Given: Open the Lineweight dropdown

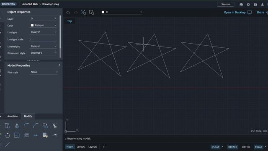Looking at the screenshot, I should [44, 46].
